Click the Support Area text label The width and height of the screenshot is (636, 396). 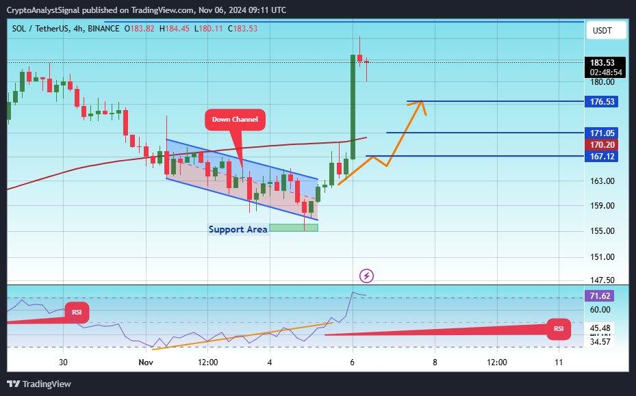[238, 229]
